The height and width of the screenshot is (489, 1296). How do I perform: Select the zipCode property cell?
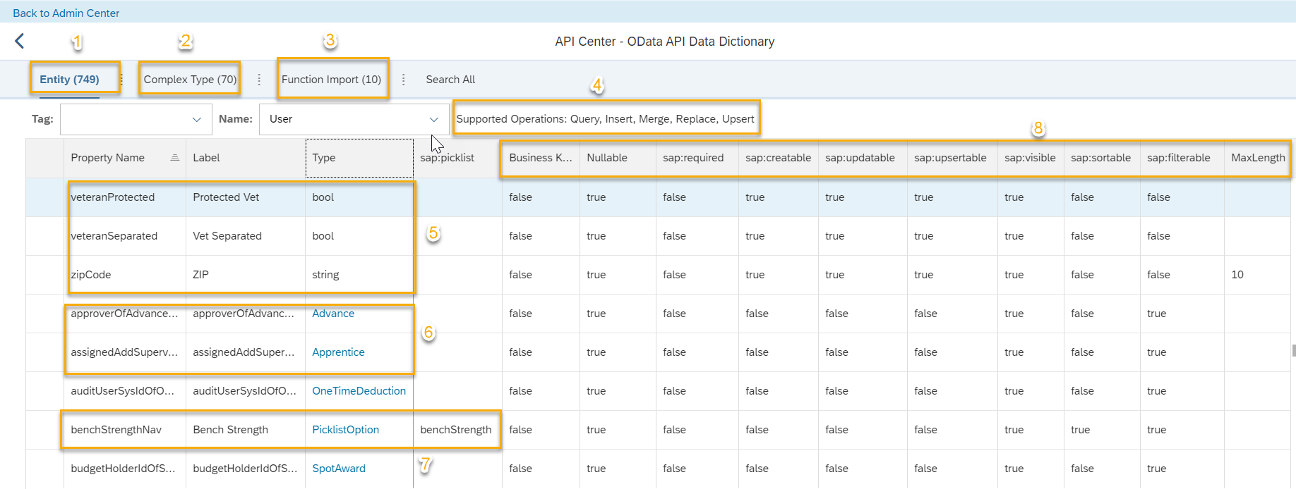(x=125, y=275)
